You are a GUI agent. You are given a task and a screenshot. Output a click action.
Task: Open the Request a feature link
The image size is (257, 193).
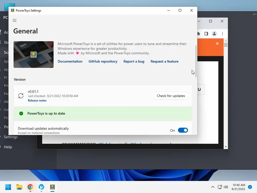pos(165,61)
